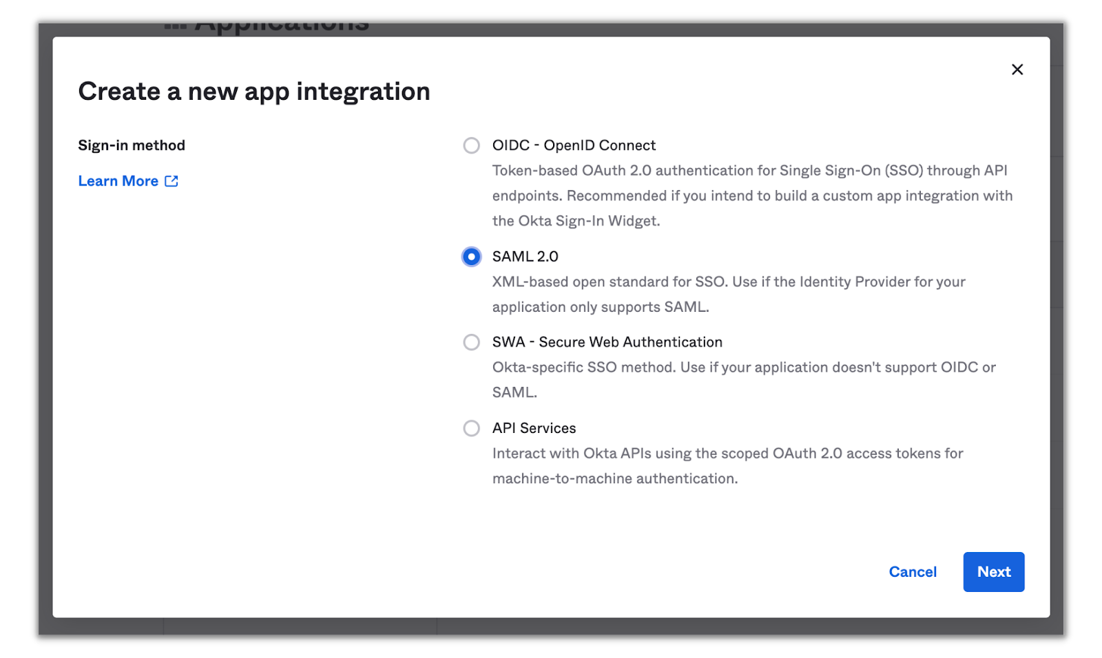Select the OIDC - OpenID Connect radio button
This screenshot has height=658, width=1102.
[x=471, y=146]
